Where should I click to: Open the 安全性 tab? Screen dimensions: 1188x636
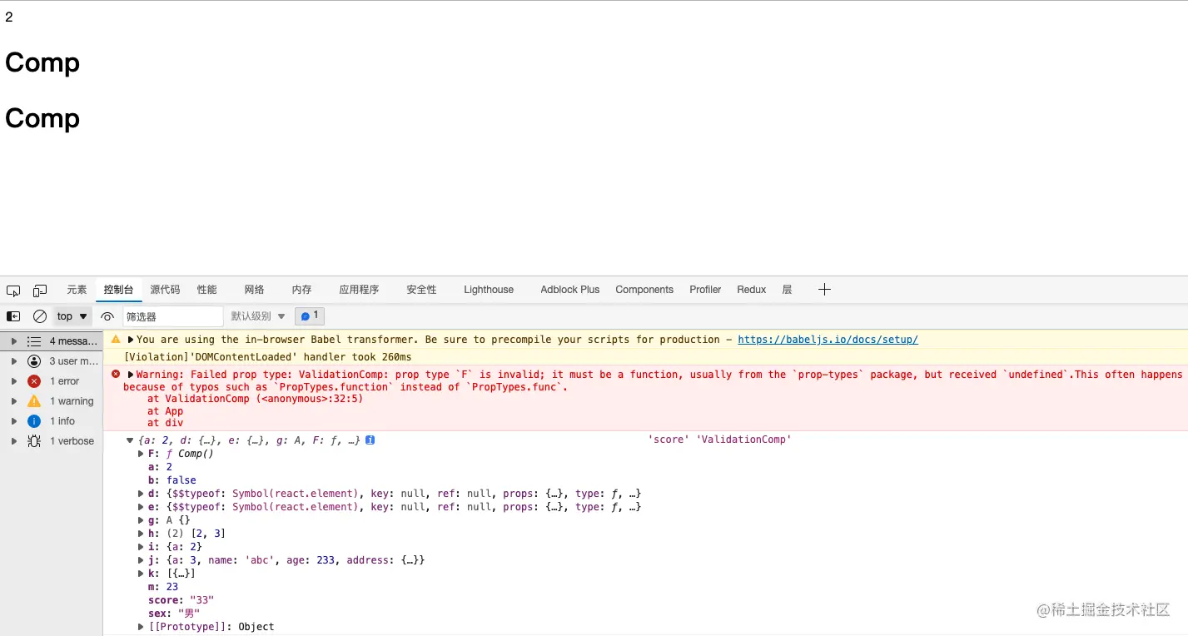[421, 290]
